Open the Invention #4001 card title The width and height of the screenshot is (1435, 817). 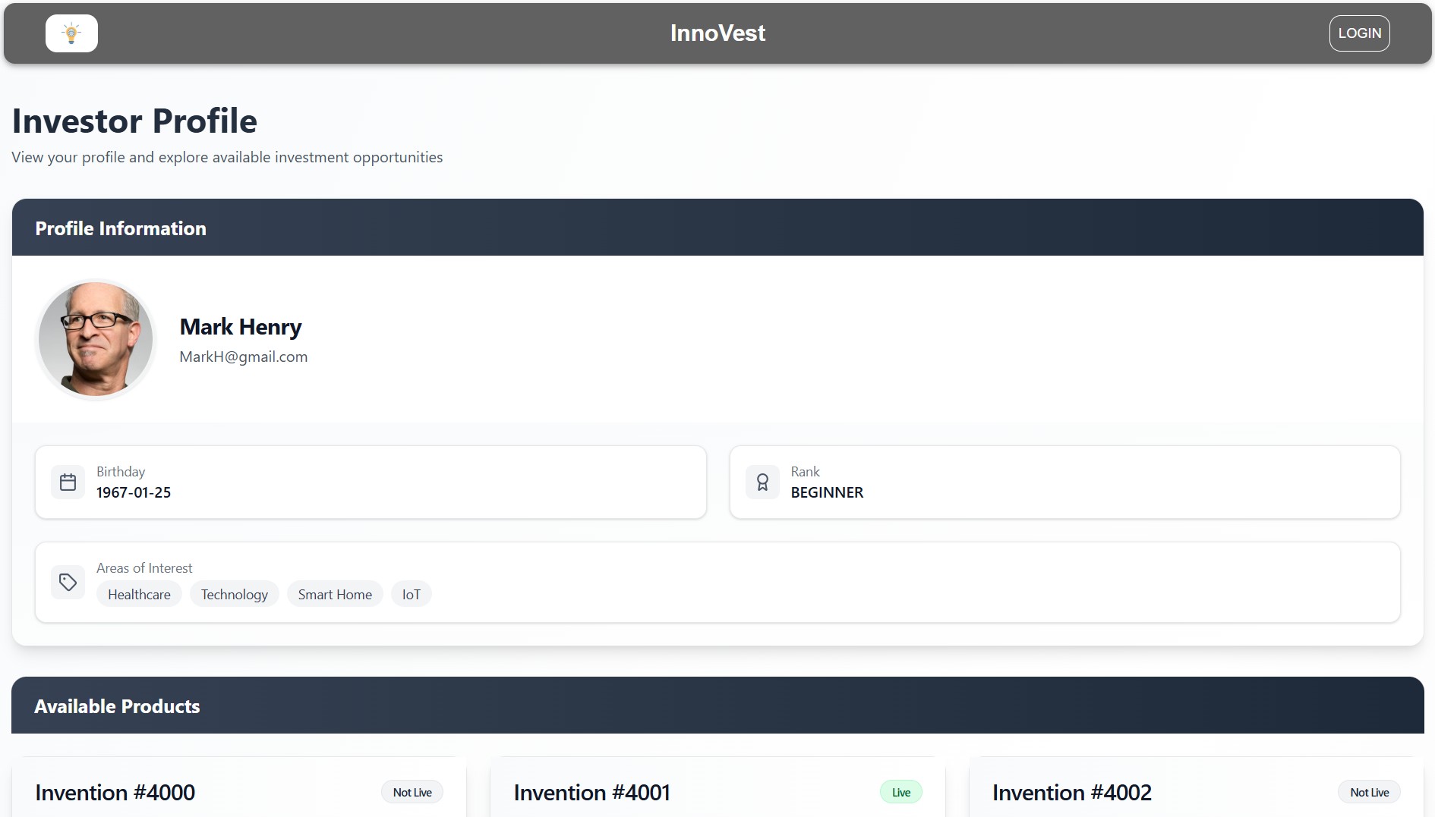point(591,792)
